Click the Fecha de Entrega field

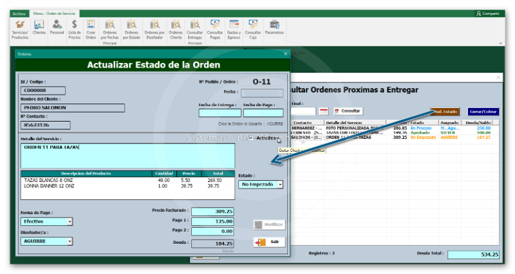coord(220,113)
